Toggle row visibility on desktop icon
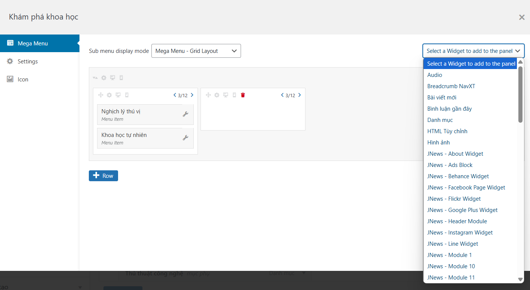The image size is (530, 290). (112, 78)
